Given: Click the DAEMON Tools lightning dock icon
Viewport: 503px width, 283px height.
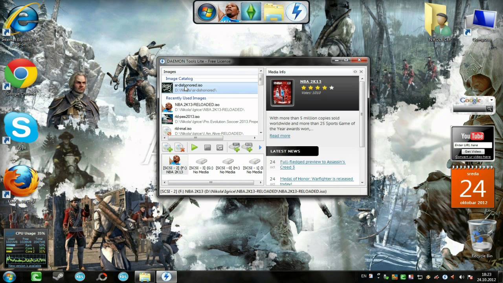Looking at the screenshot, I should tap(296, 12).
